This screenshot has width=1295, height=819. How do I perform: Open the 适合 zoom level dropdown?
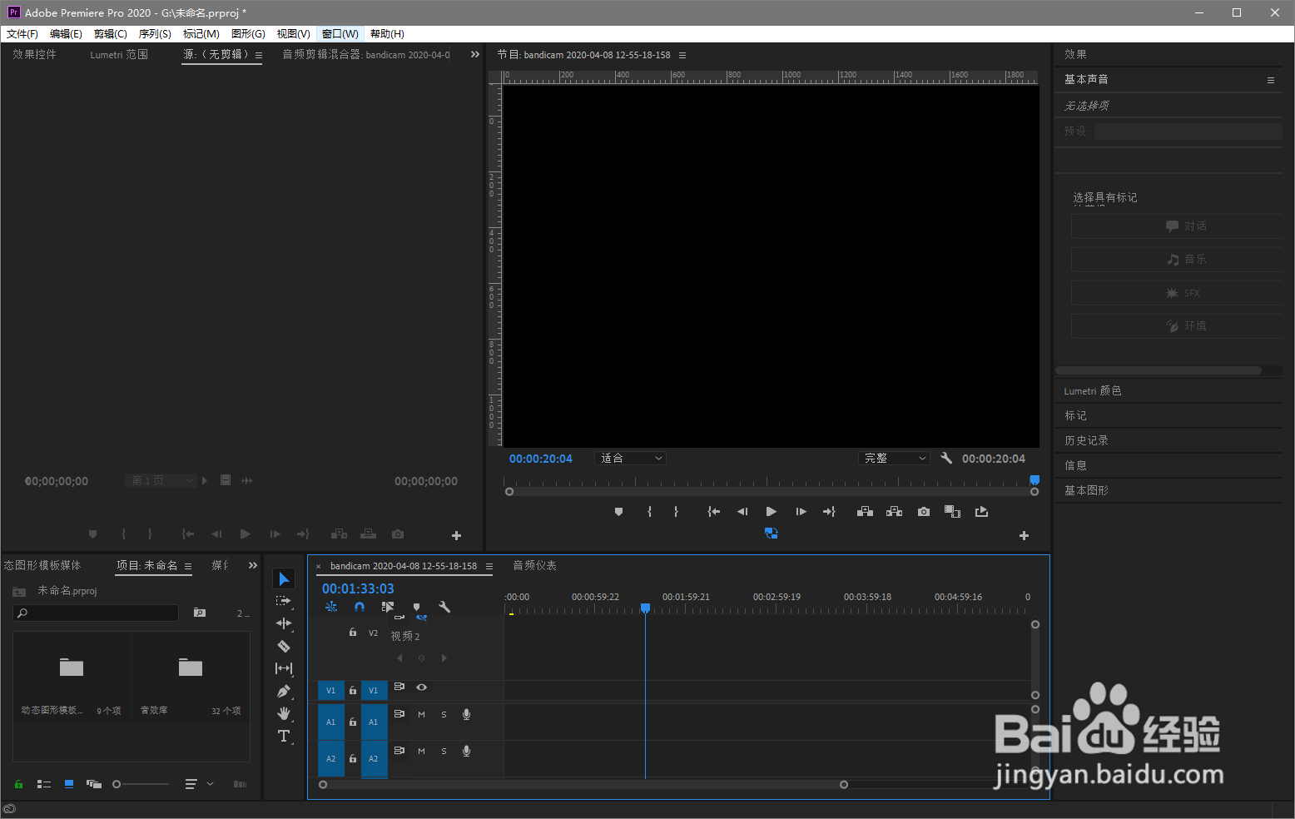(x=632, y=459)
